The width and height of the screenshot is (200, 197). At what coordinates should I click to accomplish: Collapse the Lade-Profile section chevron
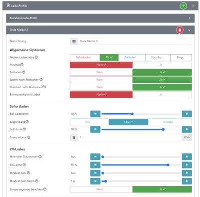[x=193, y=6]
